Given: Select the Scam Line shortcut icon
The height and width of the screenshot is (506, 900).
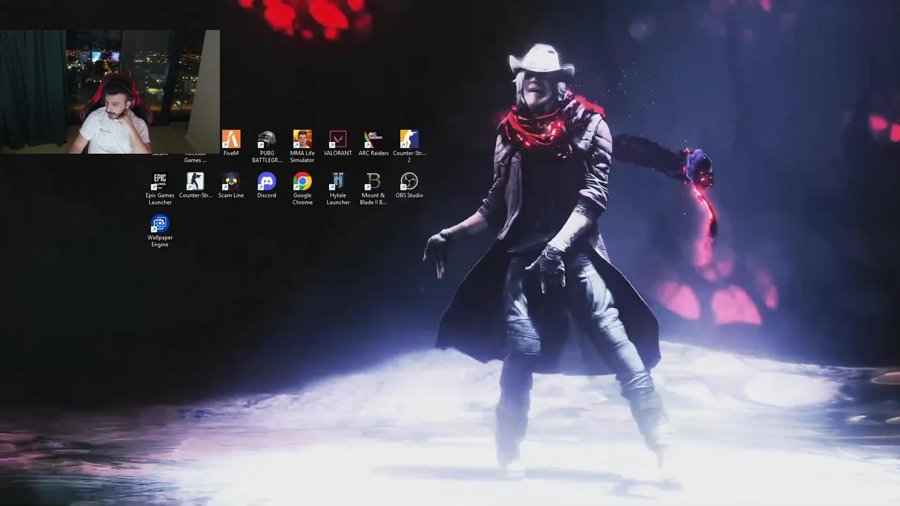Looking at the screenshot, I should coord(231,181).
